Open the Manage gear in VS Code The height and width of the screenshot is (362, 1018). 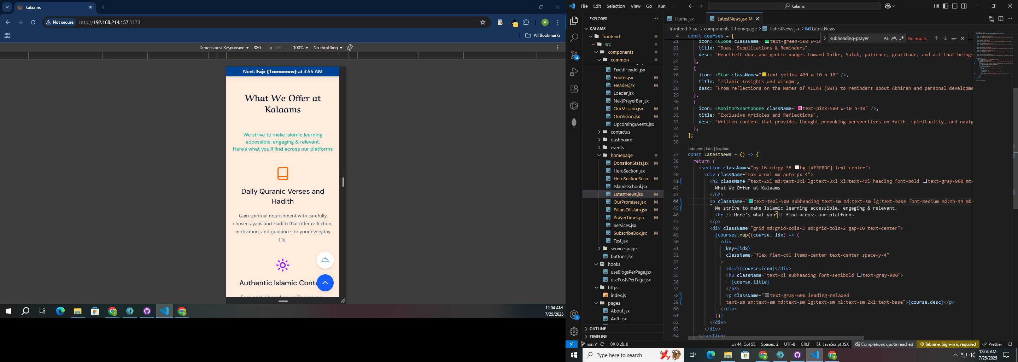point(574,332)
